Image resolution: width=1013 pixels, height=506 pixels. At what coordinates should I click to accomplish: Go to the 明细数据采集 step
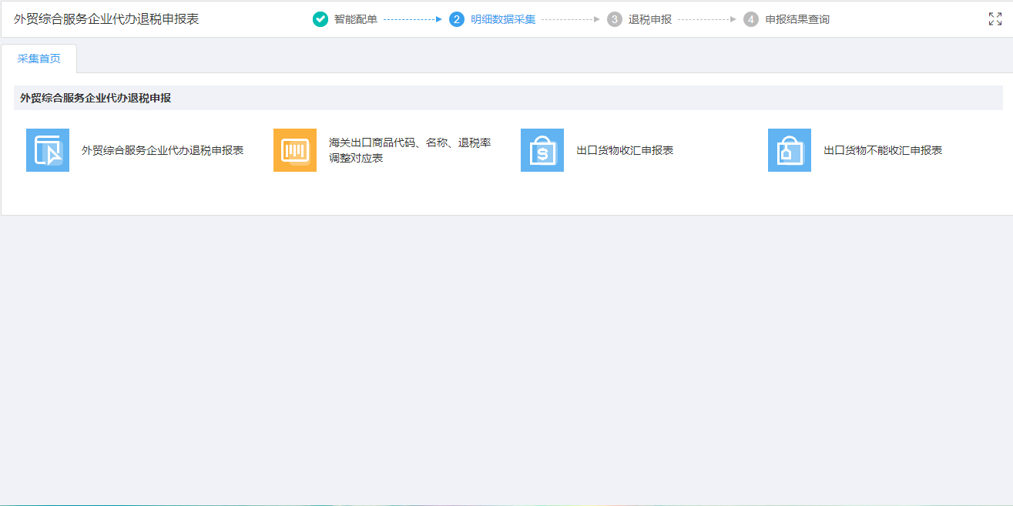(503, 19)
